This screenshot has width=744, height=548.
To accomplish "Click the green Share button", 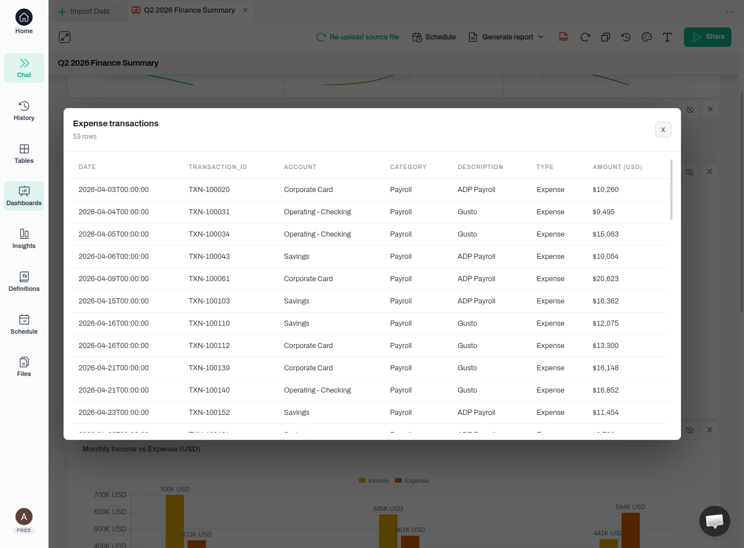I will 707,37.
